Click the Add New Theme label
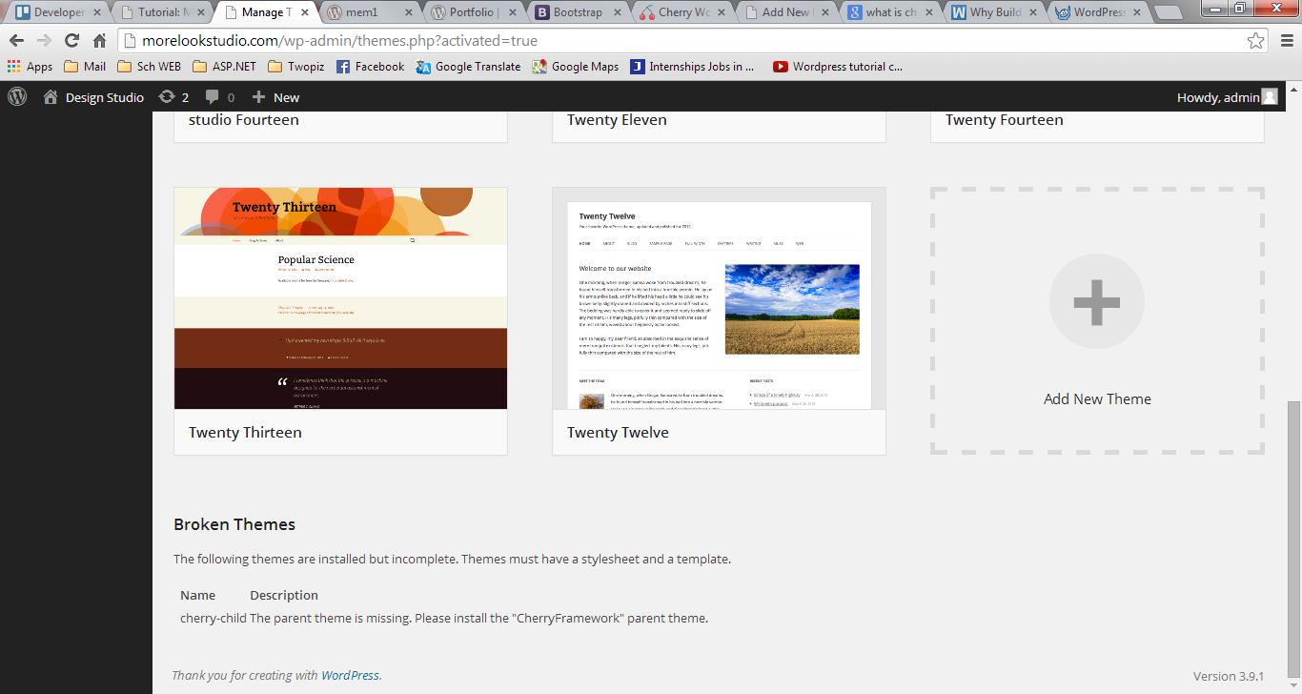The width and height of the screenshot is (1302, 694). [x=1097, y=398]
